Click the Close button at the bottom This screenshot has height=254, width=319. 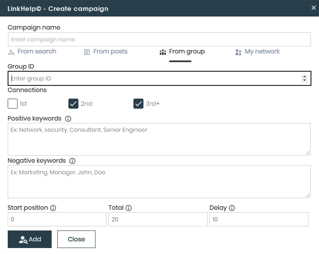coord(76,239)
